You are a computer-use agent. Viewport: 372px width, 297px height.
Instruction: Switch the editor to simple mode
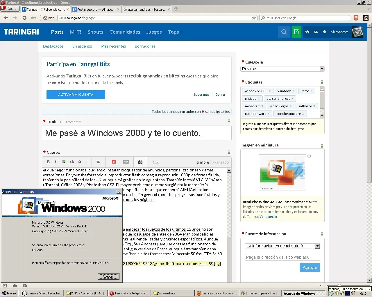coord(203,162)
